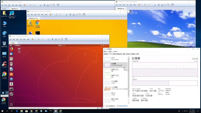Select CPU in Task Manager performance list

[x=115, y=59]
